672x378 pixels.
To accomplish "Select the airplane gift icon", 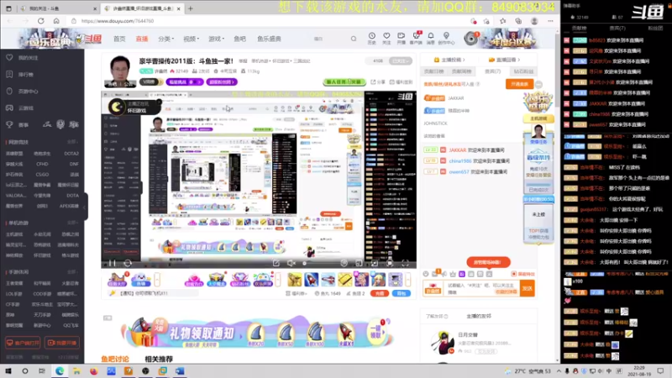I will [x=328, y=280].
